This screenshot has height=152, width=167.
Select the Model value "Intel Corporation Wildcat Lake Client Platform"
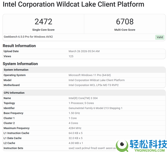(97, 80)
